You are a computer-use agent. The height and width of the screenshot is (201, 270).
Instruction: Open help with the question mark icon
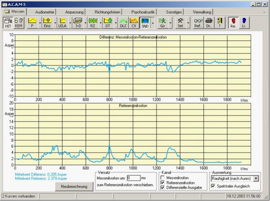pos(219,23)
